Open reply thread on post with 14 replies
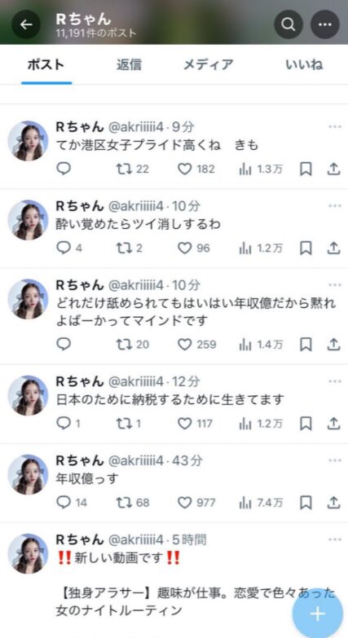The width and height of the screenshot is (348, 638). click(x=72, y=503)
